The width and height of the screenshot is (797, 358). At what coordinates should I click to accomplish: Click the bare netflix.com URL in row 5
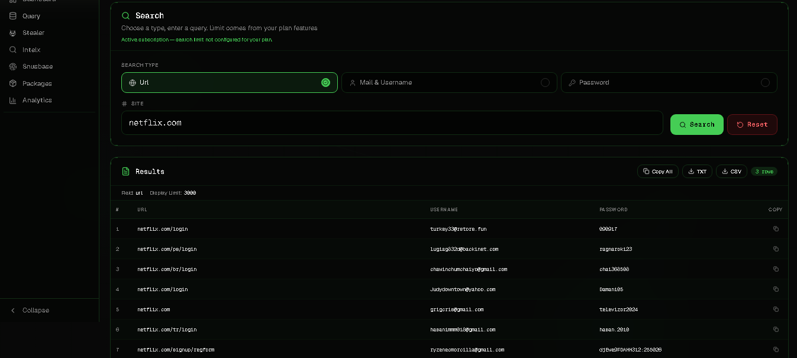[154, 309]
